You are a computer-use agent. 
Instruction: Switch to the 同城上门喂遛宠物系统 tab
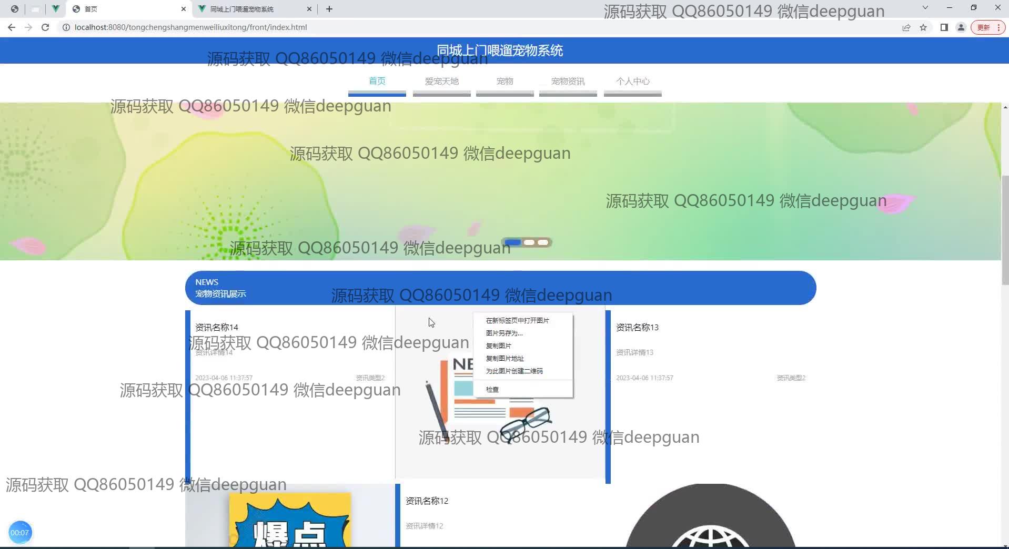point(255,9)
